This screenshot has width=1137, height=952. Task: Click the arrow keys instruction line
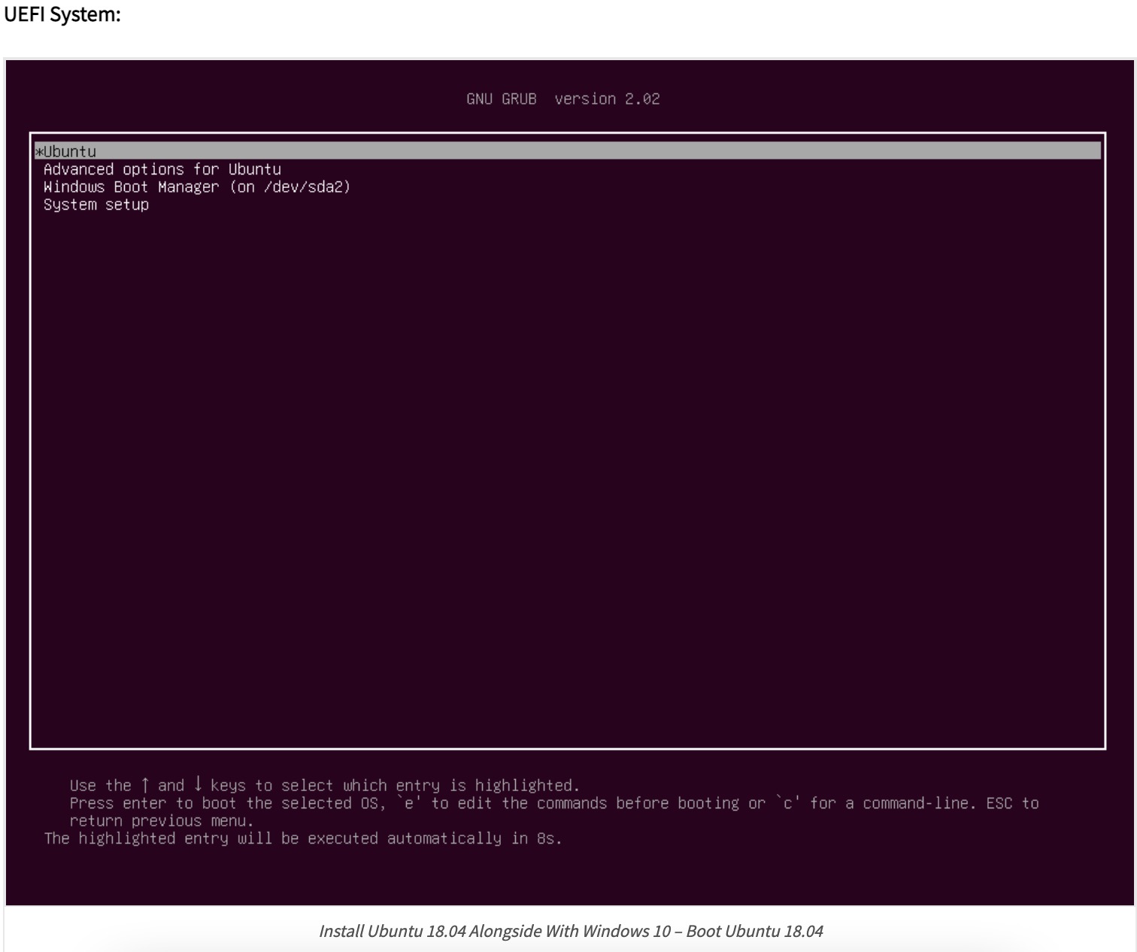[x=324, y=785]
